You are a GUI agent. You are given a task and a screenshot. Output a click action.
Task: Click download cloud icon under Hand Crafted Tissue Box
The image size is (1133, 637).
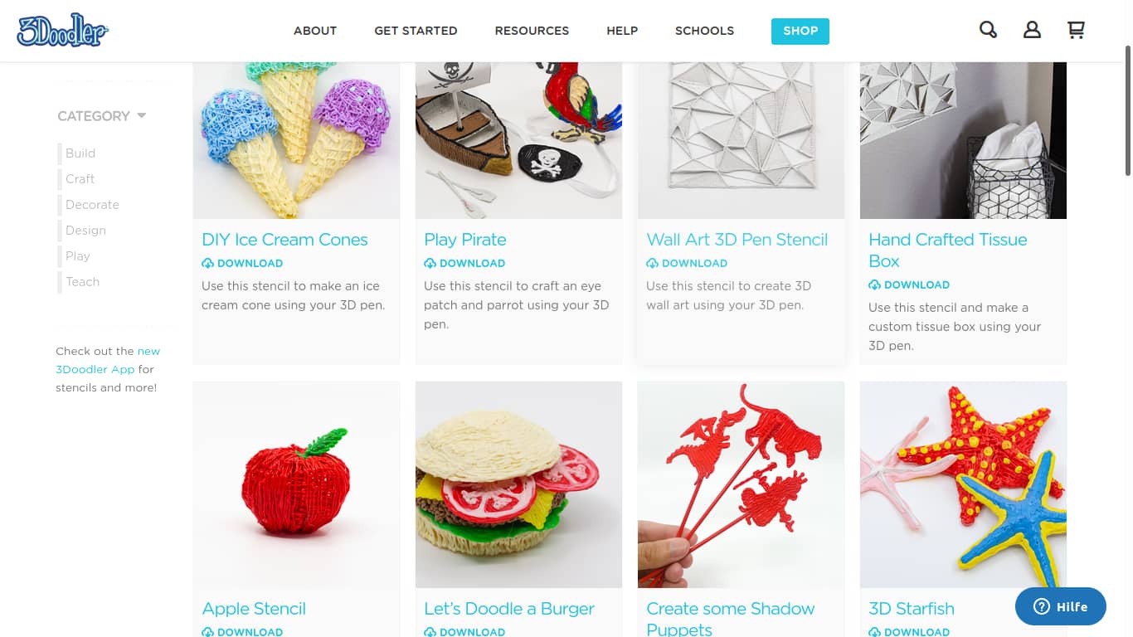(x=874, y=284)
